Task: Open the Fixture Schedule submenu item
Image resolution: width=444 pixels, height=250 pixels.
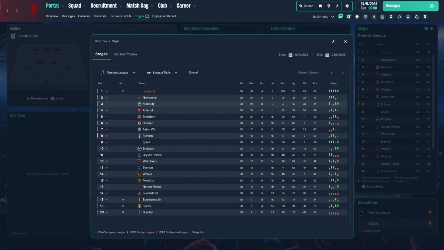Action: (120, 16)
